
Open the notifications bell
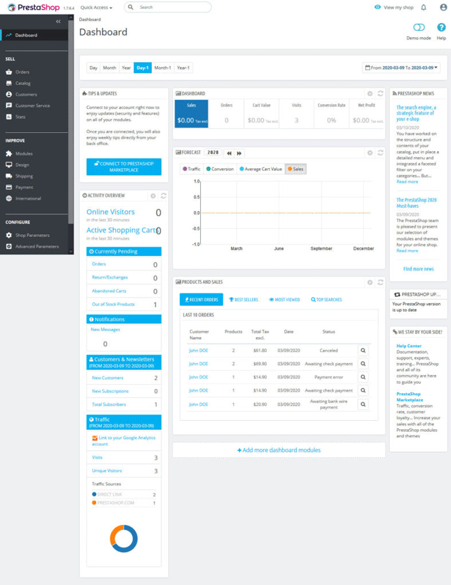click(423, 7)
